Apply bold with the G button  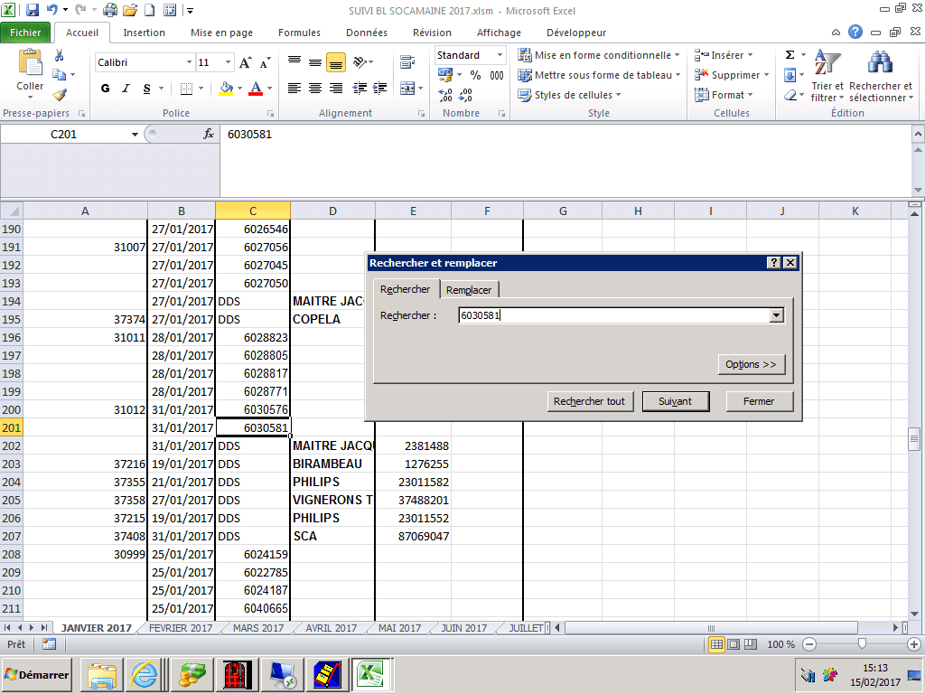[106, 89]
